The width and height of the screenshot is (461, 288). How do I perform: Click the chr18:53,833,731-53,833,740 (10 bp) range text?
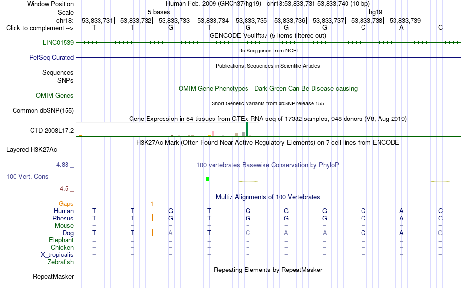coord(318,4)
